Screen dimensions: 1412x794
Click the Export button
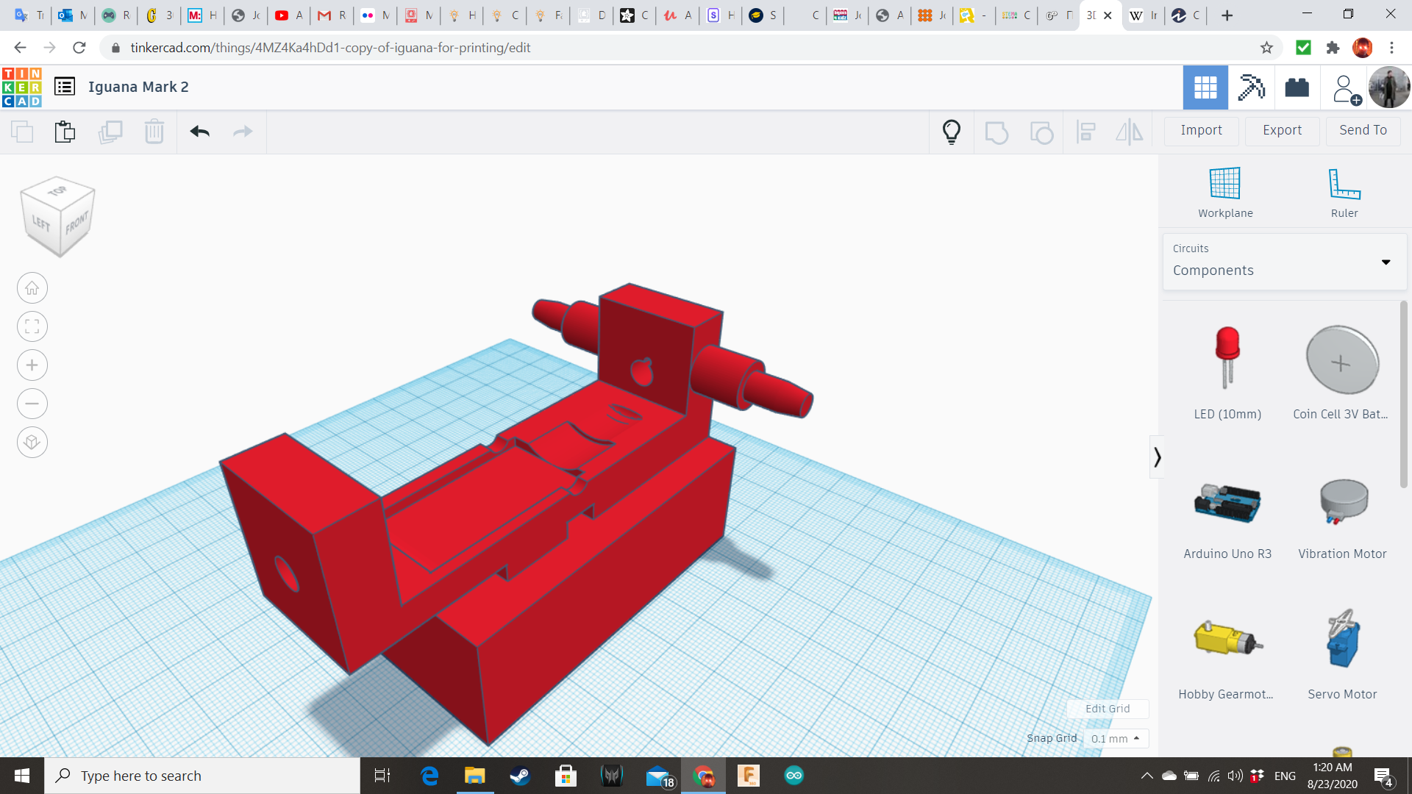tap(1282, 130)
